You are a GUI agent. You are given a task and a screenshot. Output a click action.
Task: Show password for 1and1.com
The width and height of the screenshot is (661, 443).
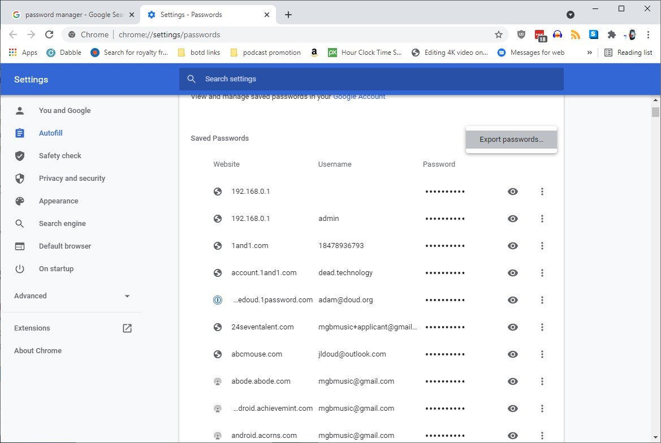tap(513, 246)
